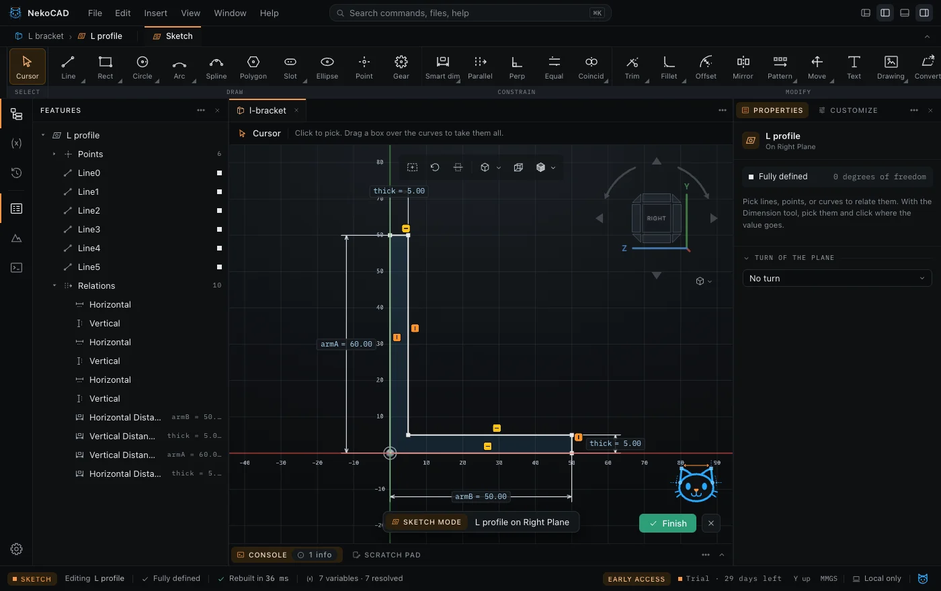Toggle the right sidebar layout button

924,13
